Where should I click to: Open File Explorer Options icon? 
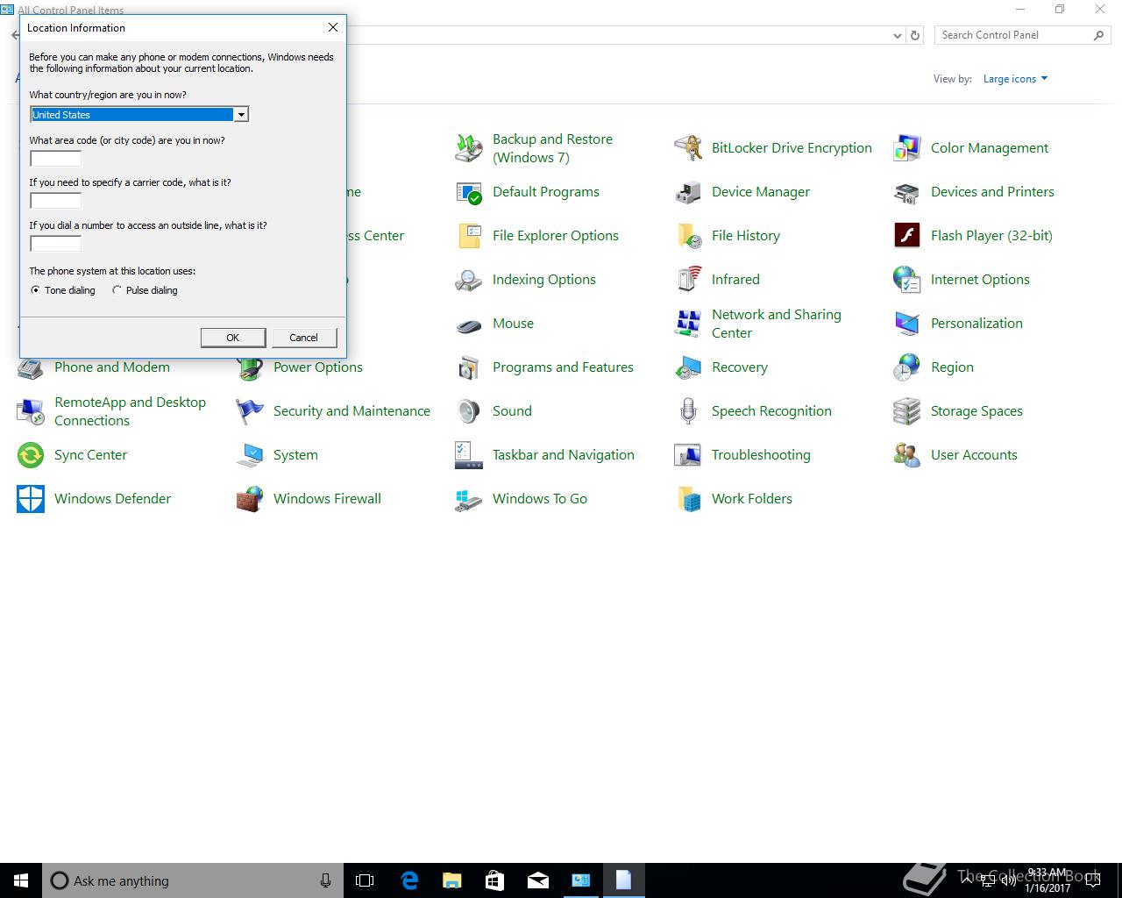pos(469,236)
